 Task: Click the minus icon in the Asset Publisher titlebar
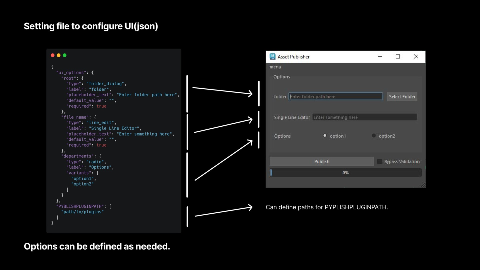pos(380,56)
